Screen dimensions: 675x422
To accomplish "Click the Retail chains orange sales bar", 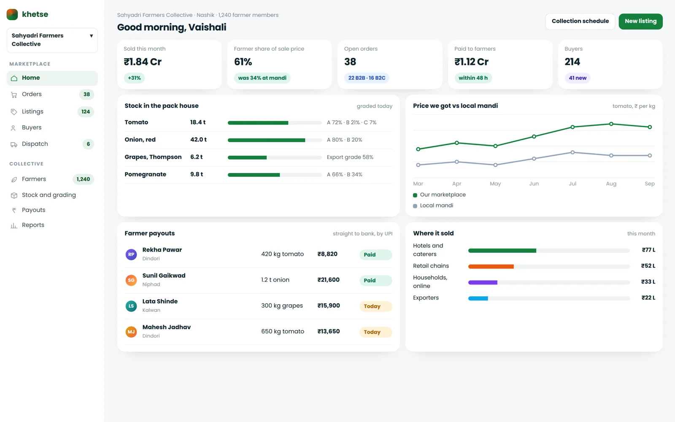I will tap(491, 266).
